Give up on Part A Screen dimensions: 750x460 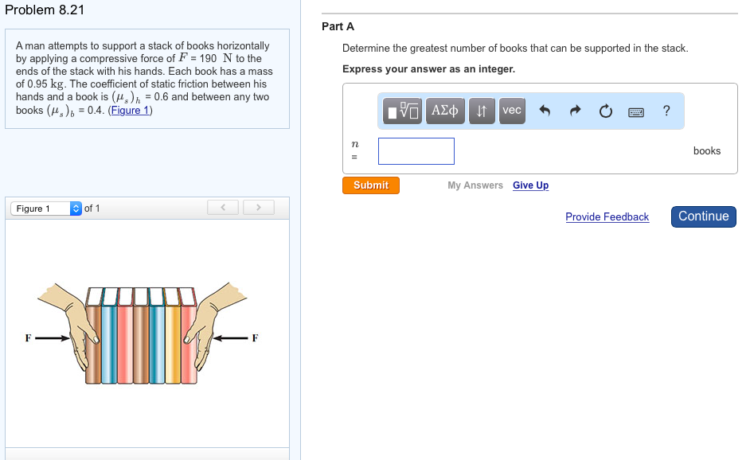(530, 185)
